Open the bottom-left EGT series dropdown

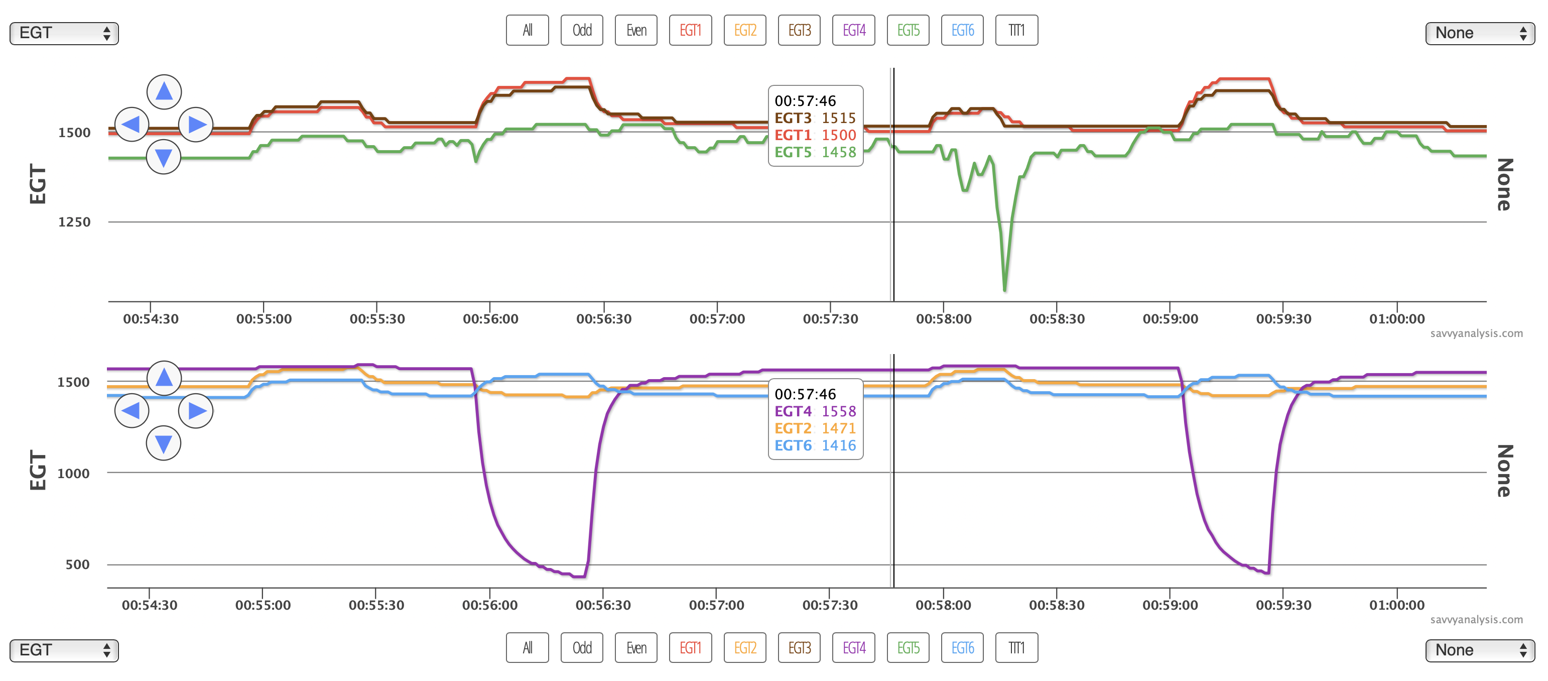point(64,650)
